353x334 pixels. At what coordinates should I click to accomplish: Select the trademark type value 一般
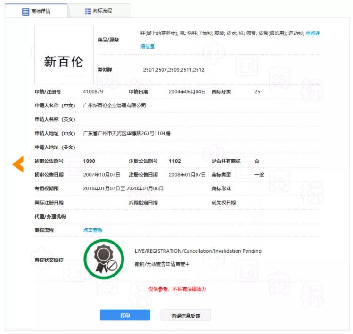click(x=259, y=175)
